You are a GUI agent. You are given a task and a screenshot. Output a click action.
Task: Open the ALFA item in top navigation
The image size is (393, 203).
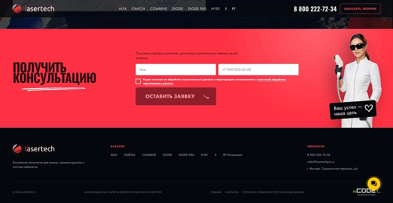pyautogui.click(x=123, y=8)
